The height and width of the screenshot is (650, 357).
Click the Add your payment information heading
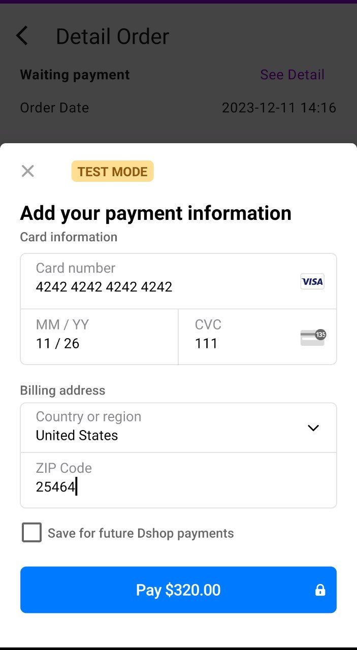(x=155, y=213)
